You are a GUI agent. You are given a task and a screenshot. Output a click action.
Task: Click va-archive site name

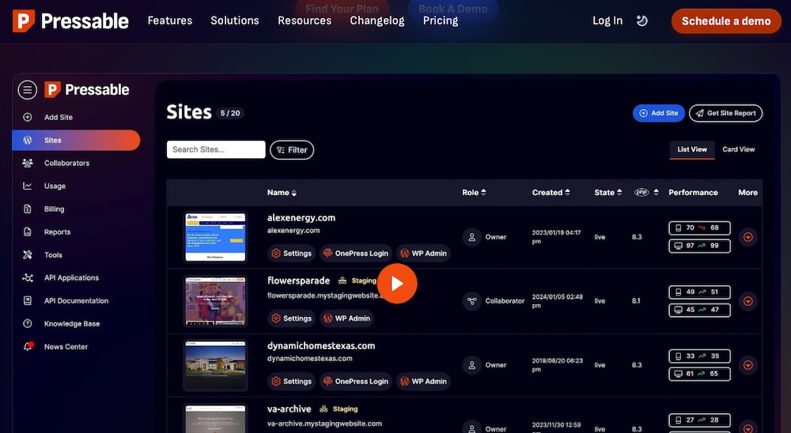[289, 409]
